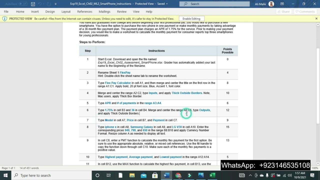Click the Share button
Image resolution: width=320 pixels, height=180 pixels.
[284, 11]
